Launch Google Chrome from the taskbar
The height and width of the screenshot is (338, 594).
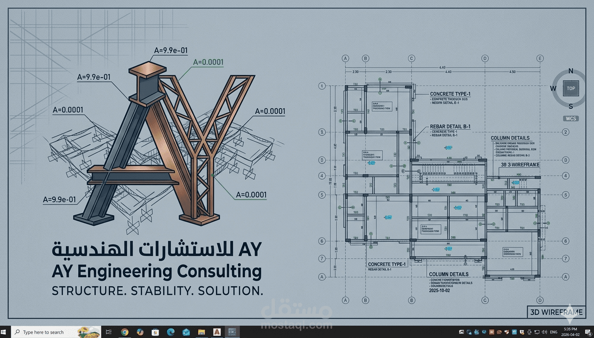125,332
